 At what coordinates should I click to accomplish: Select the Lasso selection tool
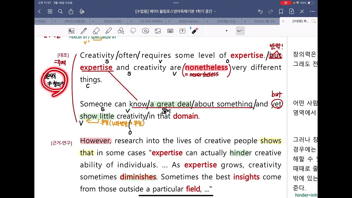(133, 31)
